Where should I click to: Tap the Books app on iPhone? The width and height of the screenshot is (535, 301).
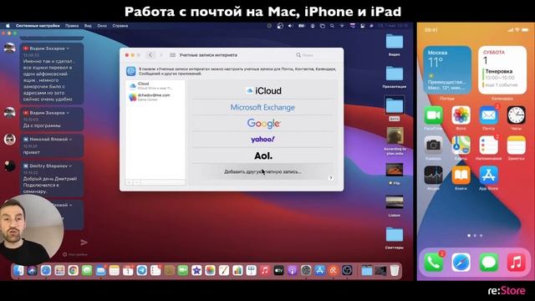(x=461, y=175)
